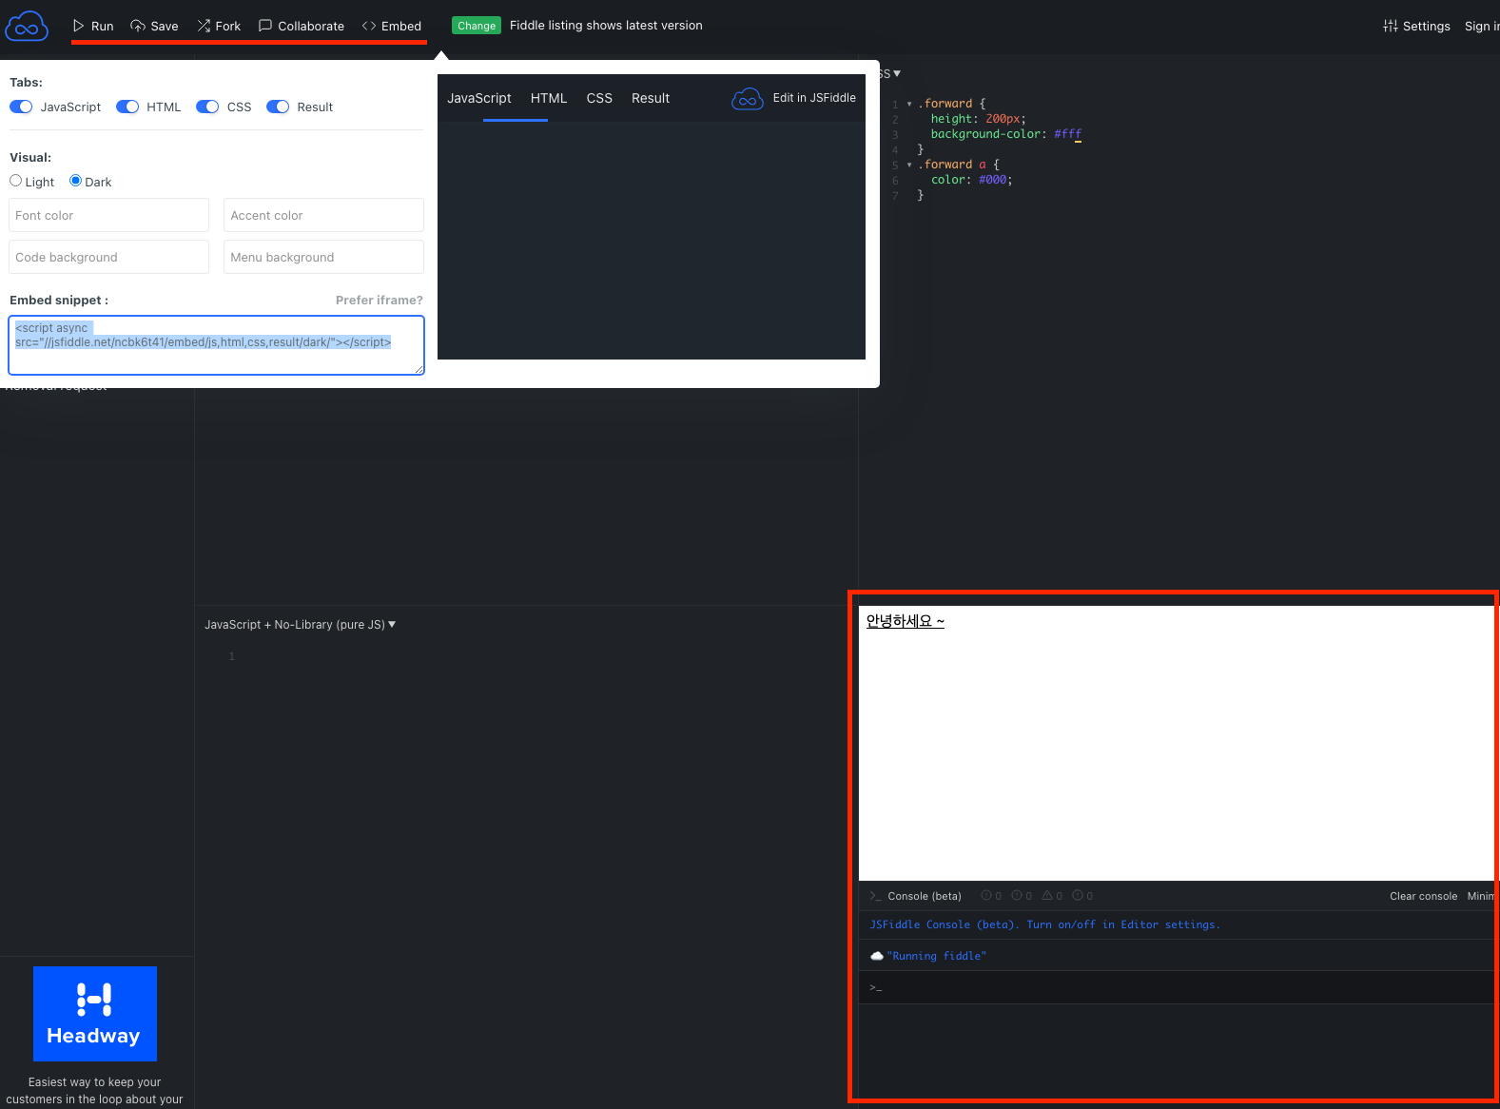
Task: Save the fiddle
Action: pyautogui.click(x=154, y=26)
